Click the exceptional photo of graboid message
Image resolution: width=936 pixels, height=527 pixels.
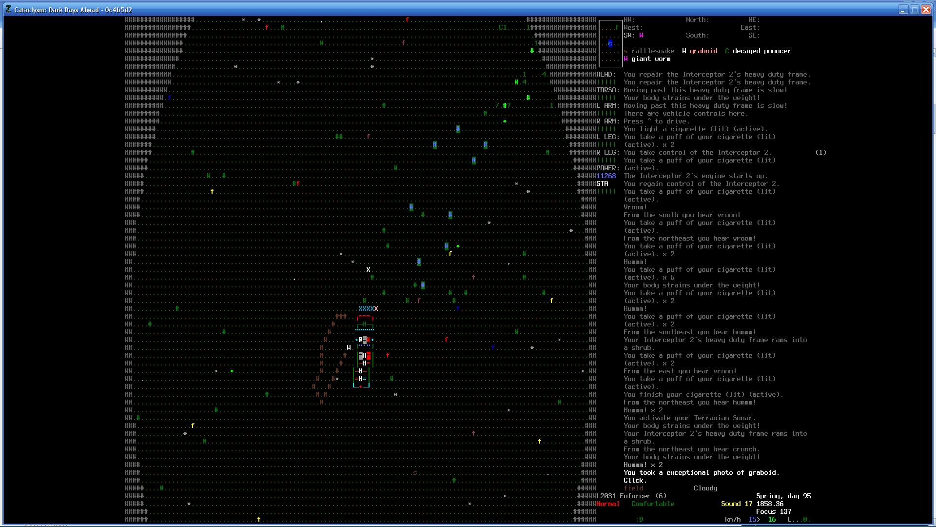701,473
